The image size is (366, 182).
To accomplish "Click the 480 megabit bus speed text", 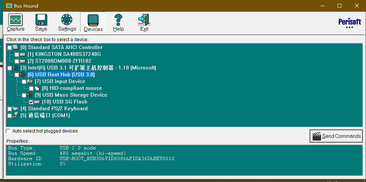I will 93,153.
